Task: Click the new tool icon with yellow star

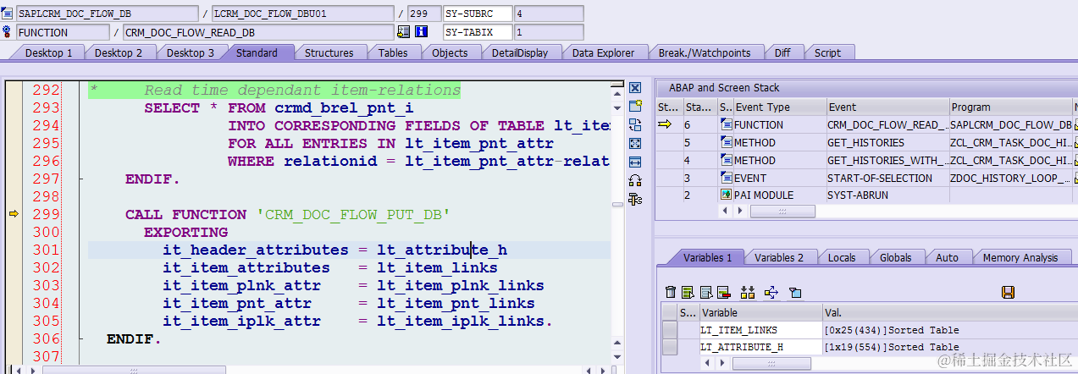Action: tap(636, 106)
